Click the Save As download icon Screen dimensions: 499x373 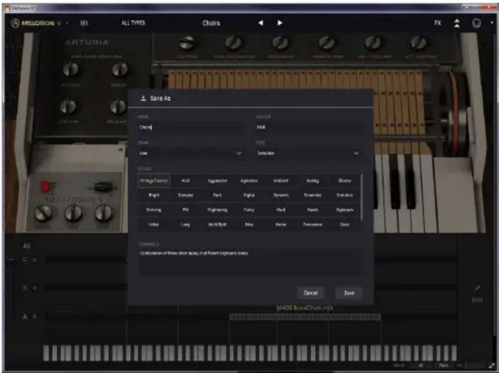pos(143,98)
